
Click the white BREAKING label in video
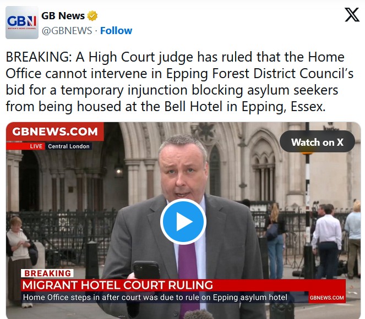(x=47, y=273)
